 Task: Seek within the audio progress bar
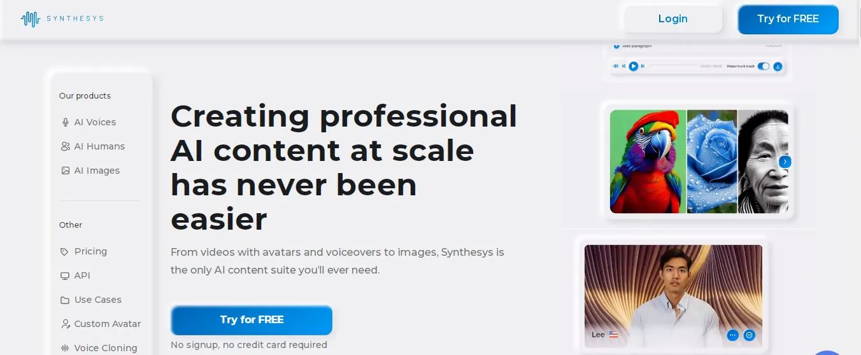[674, 66]
